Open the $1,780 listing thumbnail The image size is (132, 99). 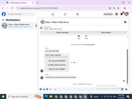[41, 28]
